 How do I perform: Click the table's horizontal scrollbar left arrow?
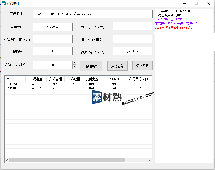coord(7,160)
